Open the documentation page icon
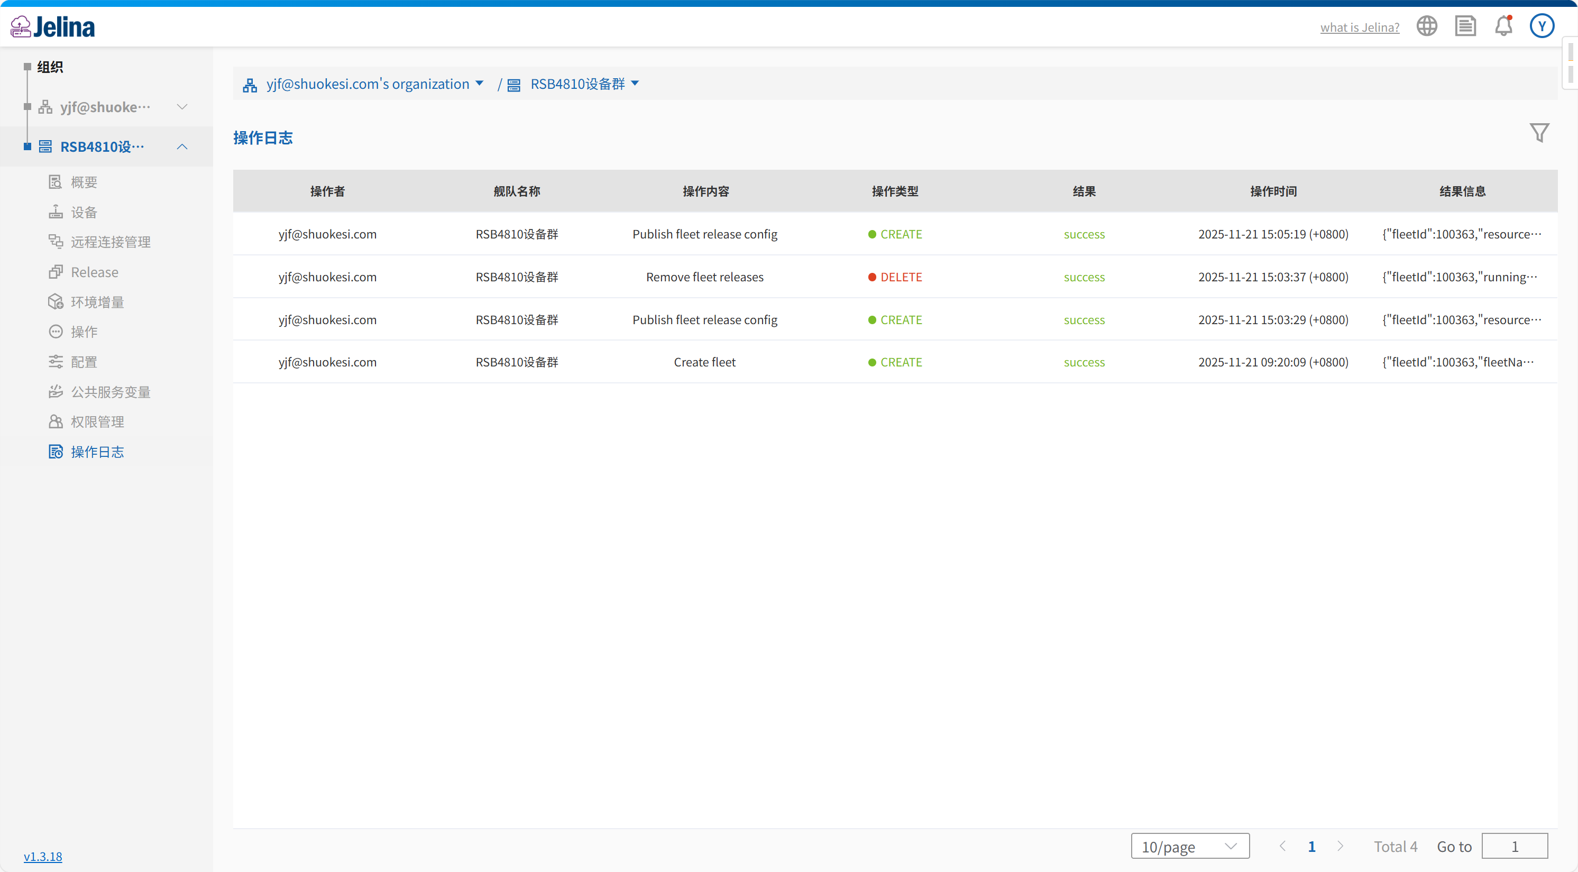 pos(1465,26)
